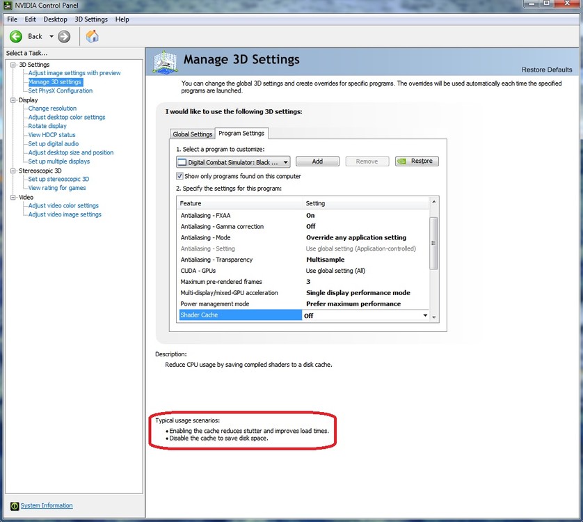
Task: Select the Maximum pre-rendered frames row
Action: pyautogui.click(x=303, y=282)
